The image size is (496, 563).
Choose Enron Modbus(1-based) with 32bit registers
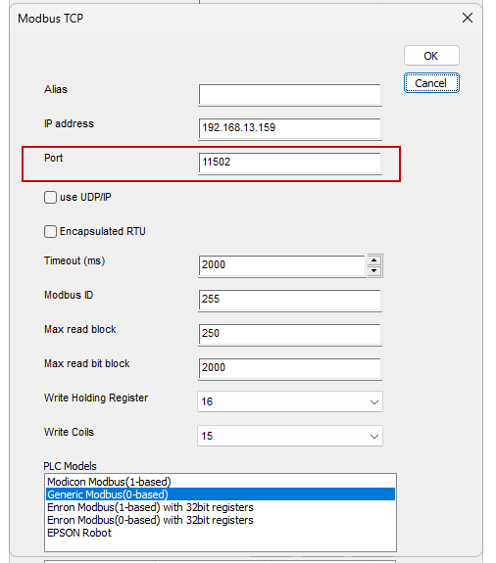[150, 507]
